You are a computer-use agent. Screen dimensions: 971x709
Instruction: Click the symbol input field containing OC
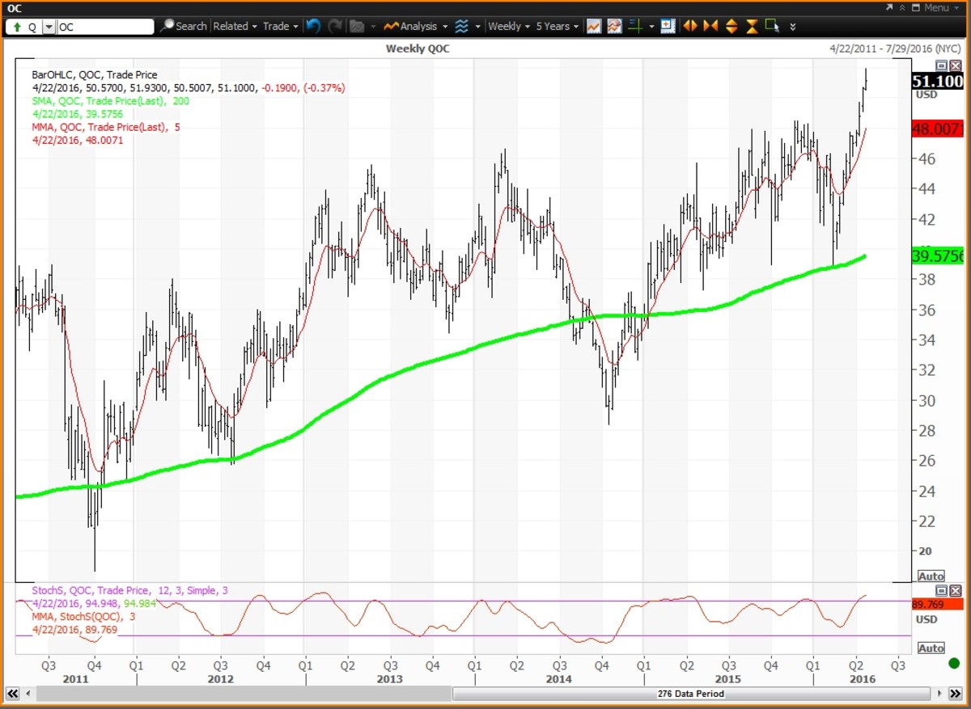tap(105, 27)
